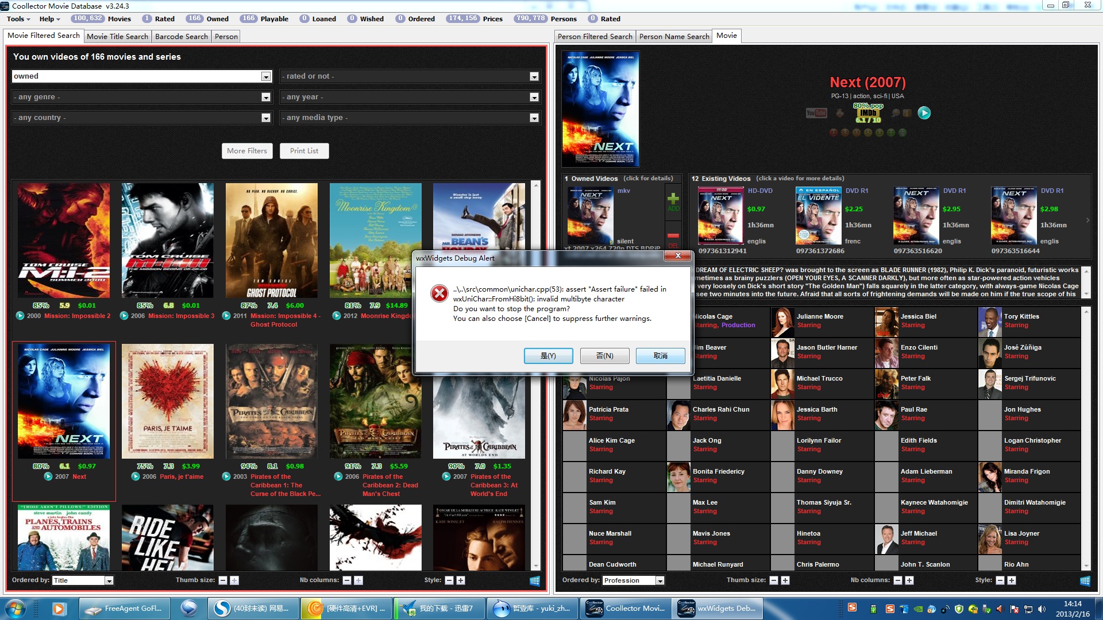Open the Paris, je t'aime poster

[x=168, y=401]
